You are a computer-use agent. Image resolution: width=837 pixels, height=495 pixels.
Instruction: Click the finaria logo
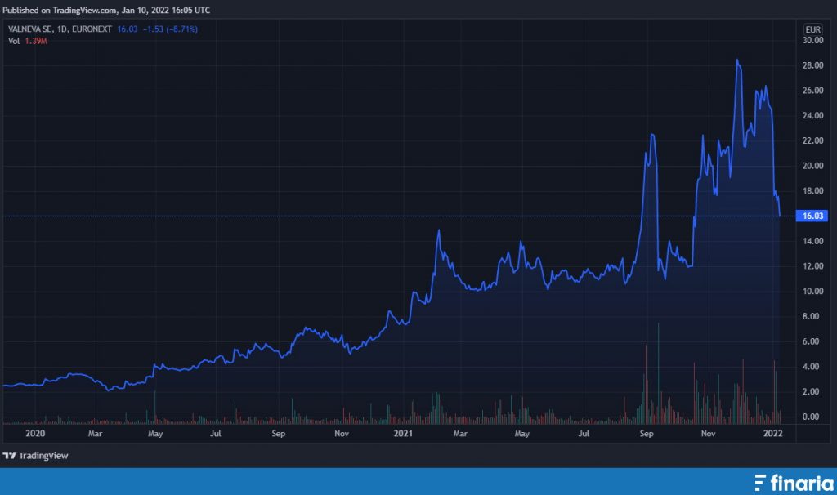(x=760, y=482)
